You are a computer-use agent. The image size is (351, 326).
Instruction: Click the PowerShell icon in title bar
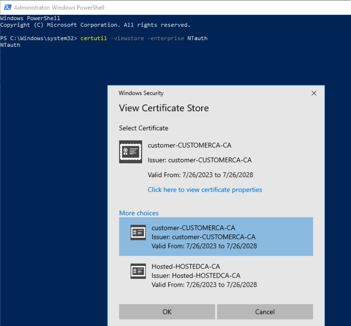tap(8, 7)
